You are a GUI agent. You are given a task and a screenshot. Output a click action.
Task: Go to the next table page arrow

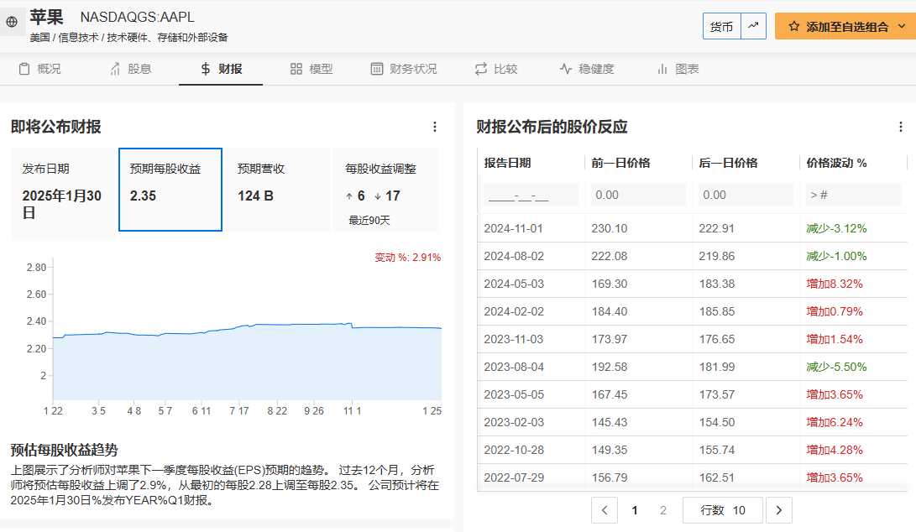pyautogui.click(x=779, y=510)
